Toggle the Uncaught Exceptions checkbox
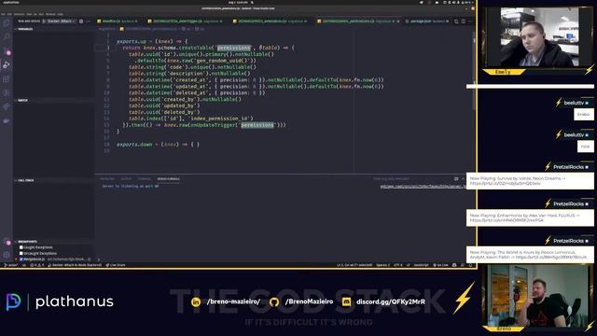 click(x=21, y=253)
